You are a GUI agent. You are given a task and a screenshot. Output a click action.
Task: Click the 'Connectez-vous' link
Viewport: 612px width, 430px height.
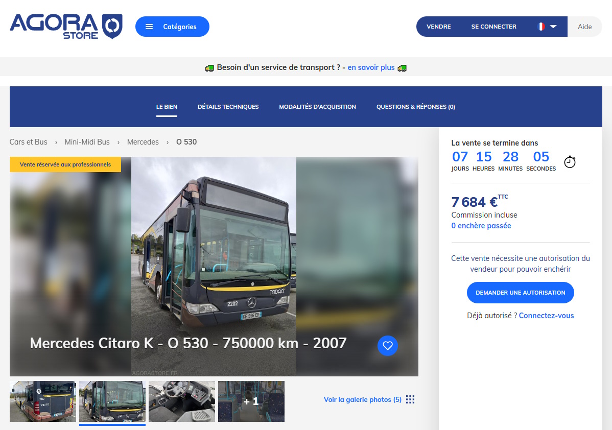547,316
